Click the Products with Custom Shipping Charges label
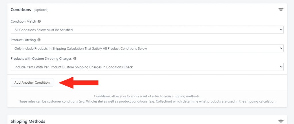Viewport: 294px width, 124px height. [x=41, y=58]
